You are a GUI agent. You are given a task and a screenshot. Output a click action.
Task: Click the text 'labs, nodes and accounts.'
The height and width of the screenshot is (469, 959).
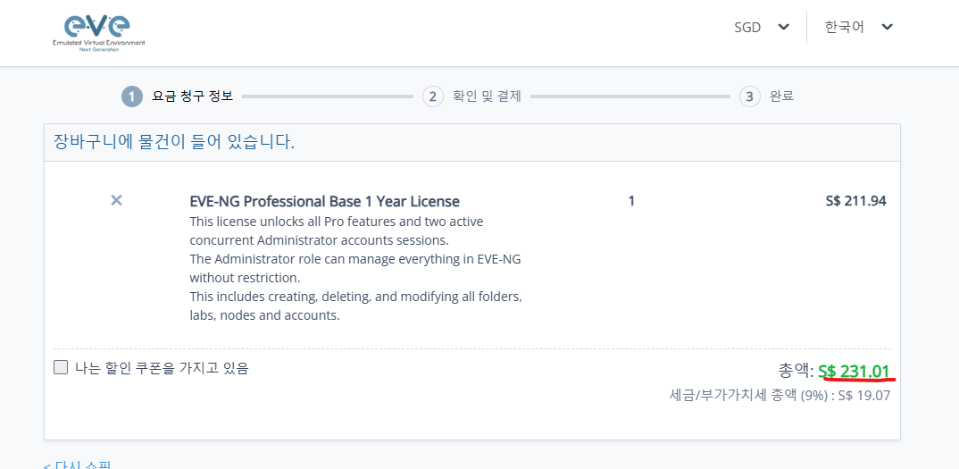[x=264, y=316]
